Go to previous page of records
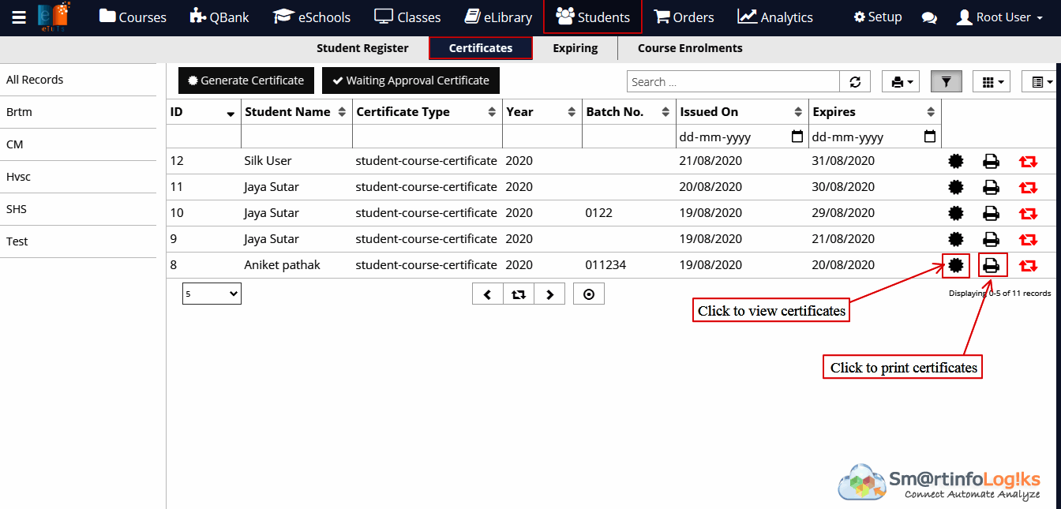 [x=488, y=294]
